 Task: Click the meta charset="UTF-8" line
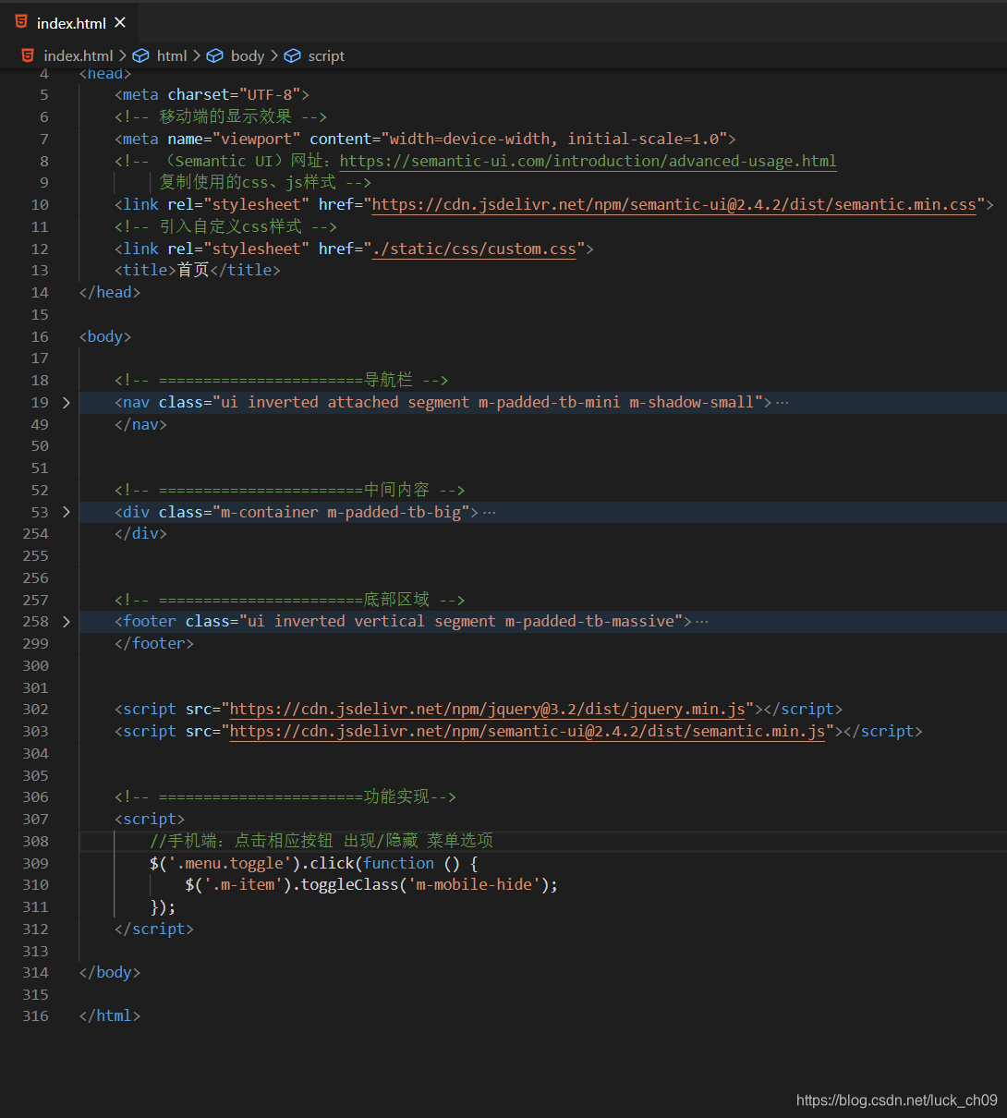point(212,94)
